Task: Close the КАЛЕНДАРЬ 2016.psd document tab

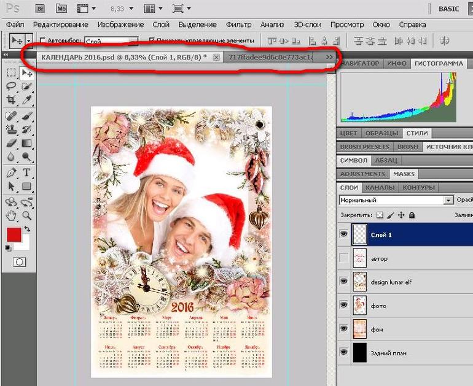Action: point(216,57)
